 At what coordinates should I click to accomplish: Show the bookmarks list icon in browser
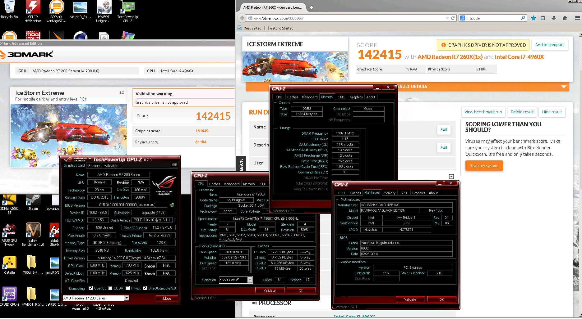click(543, 18)
